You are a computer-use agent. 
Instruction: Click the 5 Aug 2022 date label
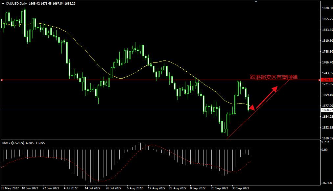coord(135,188)
